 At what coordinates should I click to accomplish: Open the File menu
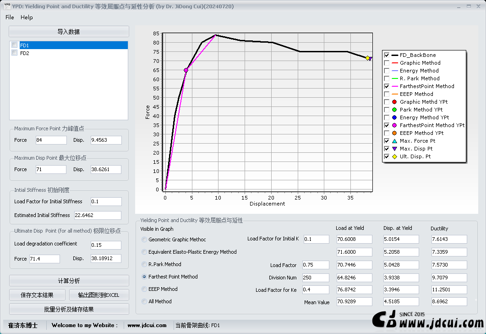(x=10, y=17)
